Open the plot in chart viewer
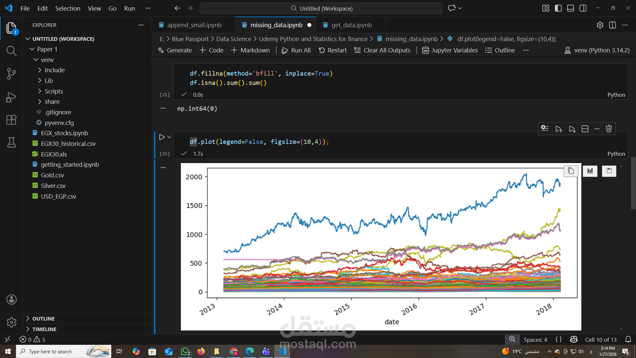 (x=590, y=171)
